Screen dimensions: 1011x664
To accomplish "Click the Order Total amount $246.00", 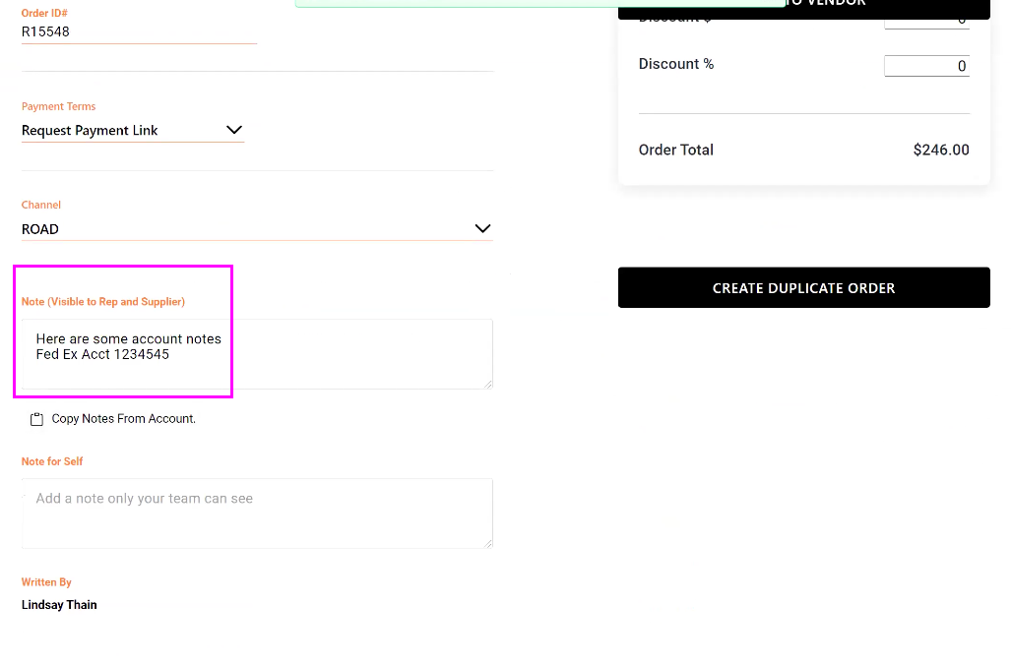I will (x=941, y=151).
